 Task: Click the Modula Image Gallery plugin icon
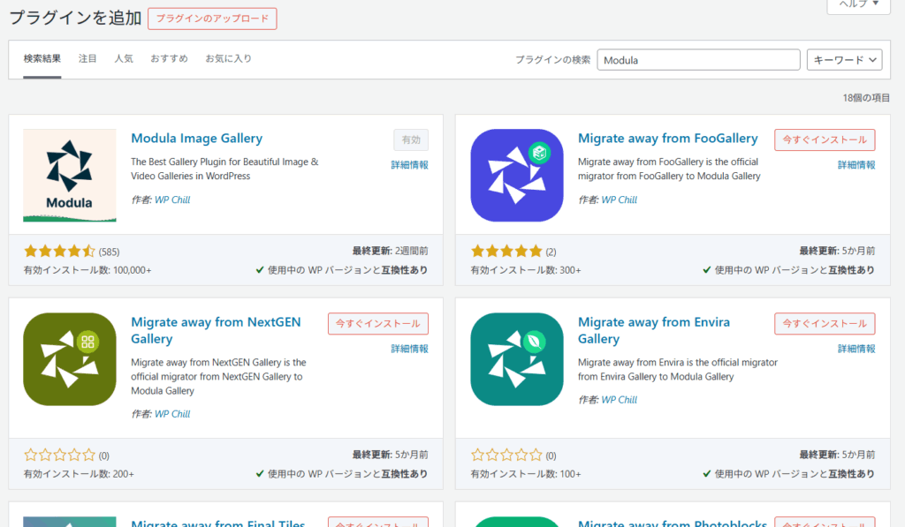coord(70,176)
